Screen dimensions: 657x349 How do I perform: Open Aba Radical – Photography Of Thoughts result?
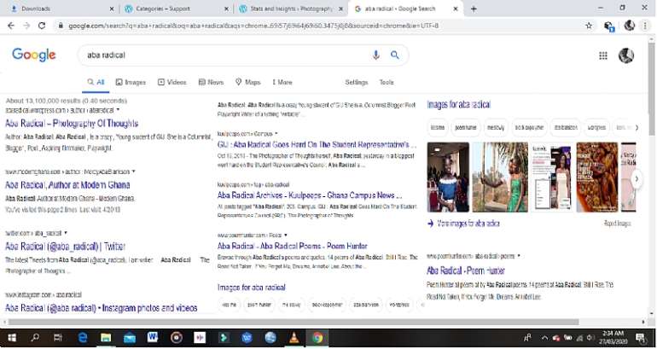click(72, 124)
